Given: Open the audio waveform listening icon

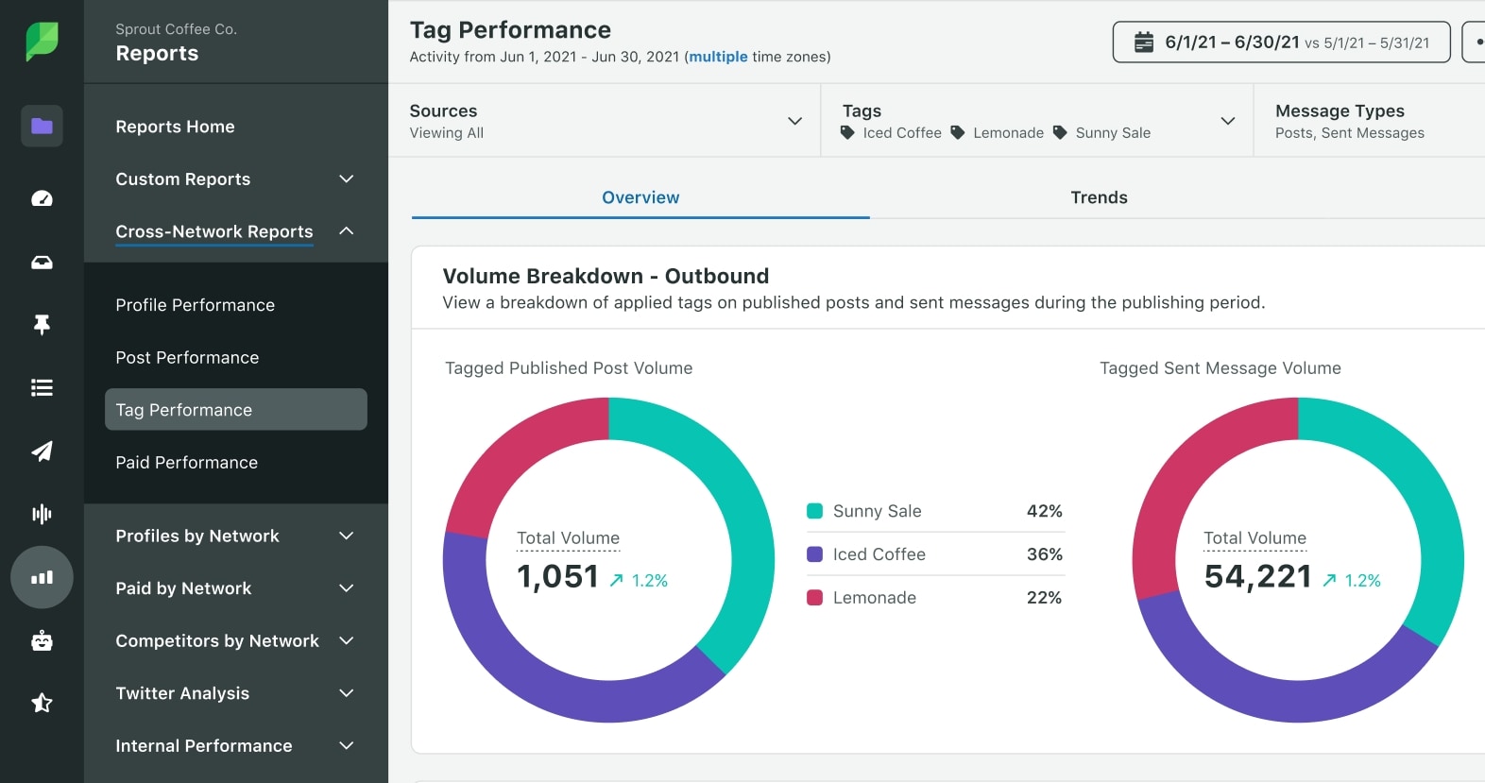Looking at the screenshot, I should tap(42, 514).
